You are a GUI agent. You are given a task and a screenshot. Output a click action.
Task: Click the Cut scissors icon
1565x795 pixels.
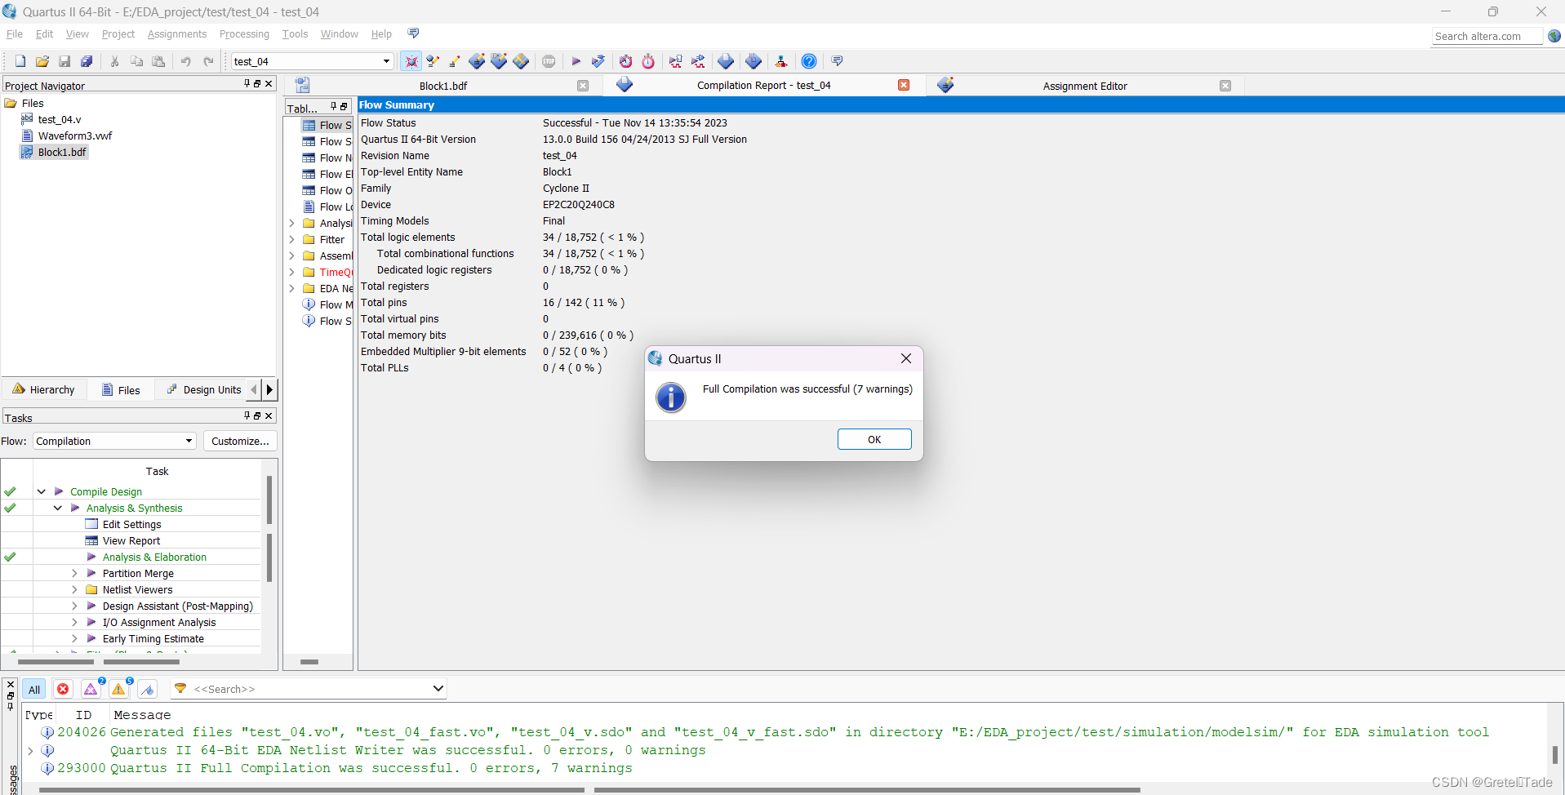(x=114, y=61)
